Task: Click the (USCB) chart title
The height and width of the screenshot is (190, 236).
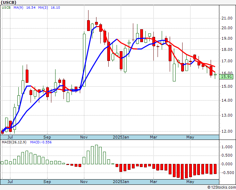Action: click(x=9, y=2)
